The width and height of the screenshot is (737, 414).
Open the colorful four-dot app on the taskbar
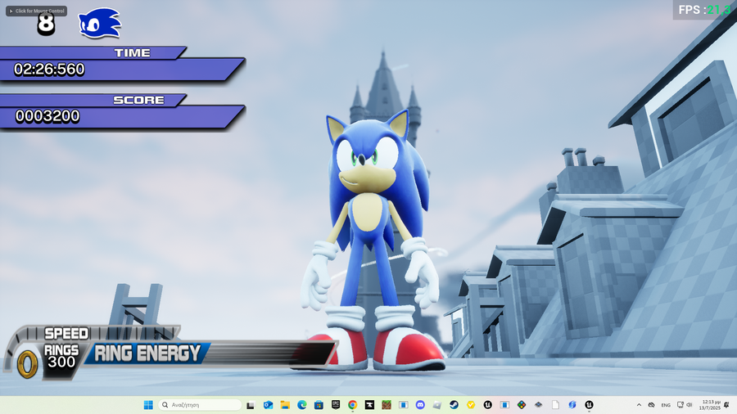[x=522, y=405]
